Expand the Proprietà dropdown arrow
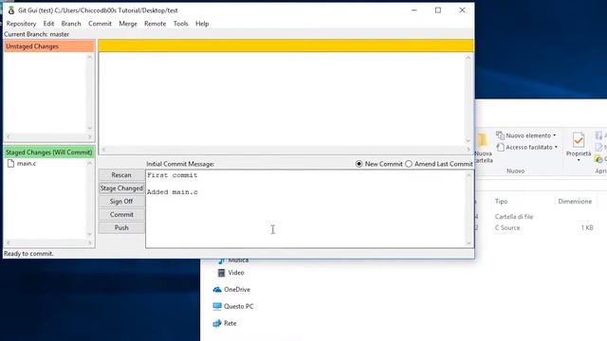Image resolution: width=607 pixels, height=341 pixels. tap(579, 160)
